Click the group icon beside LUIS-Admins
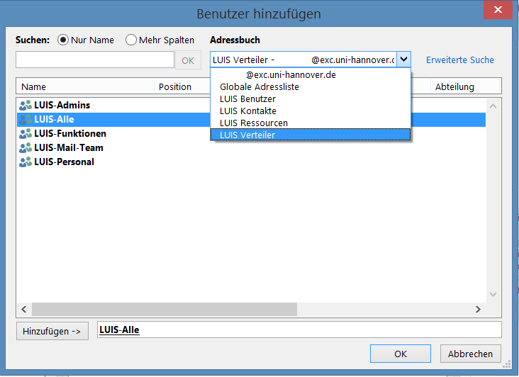The height and width of the screenshot is (377, 519). [26, 105]
